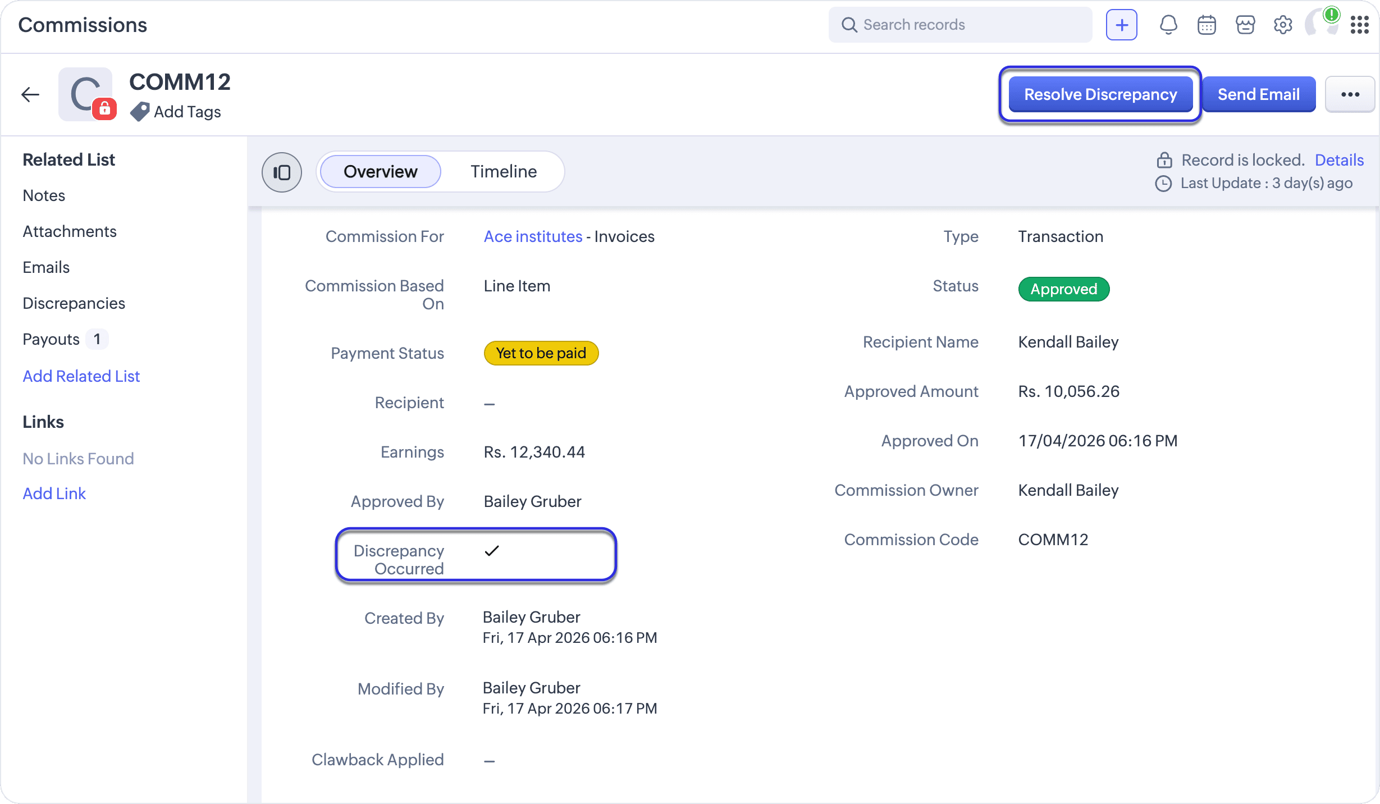Open the marketplace store icon
1380x804 pixels.
1245,25
